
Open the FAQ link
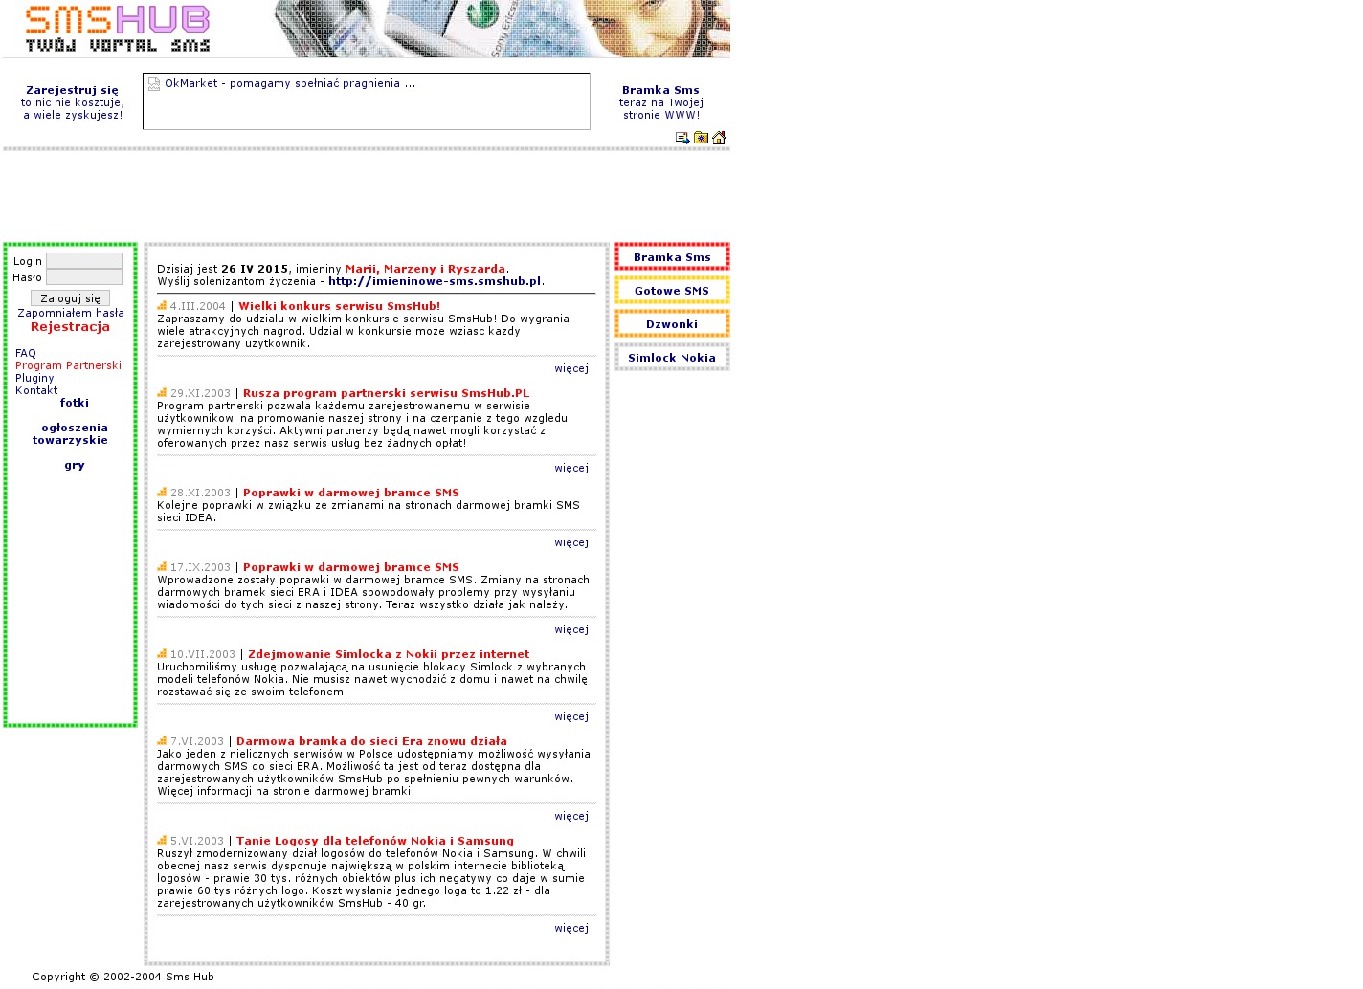click(26, 353)
